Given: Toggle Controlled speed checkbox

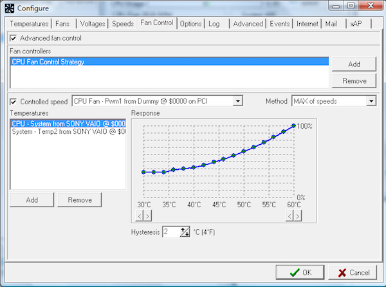Looking at the screenshot, I should pos(14,102).
